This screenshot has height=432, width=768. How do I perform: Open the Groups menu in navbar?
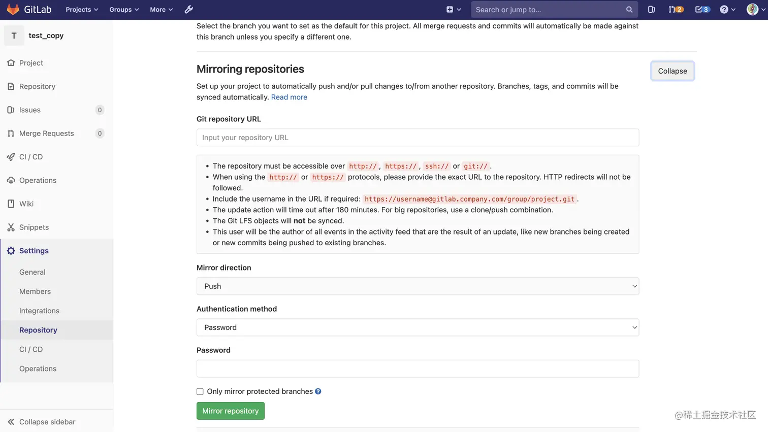coord(124,9)
